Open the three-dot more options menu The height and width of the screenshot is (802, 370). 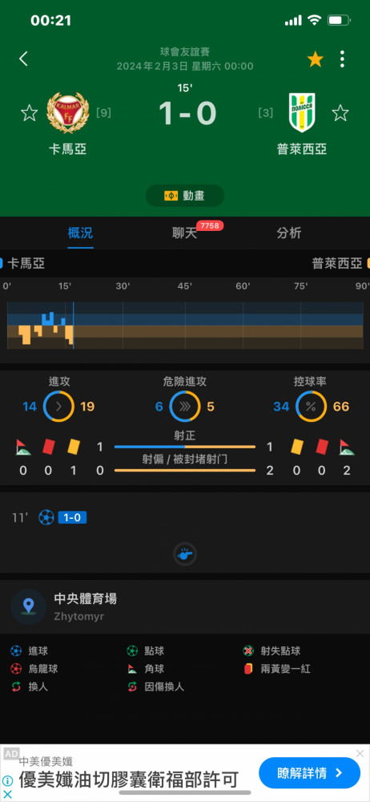tap(342, 59)
